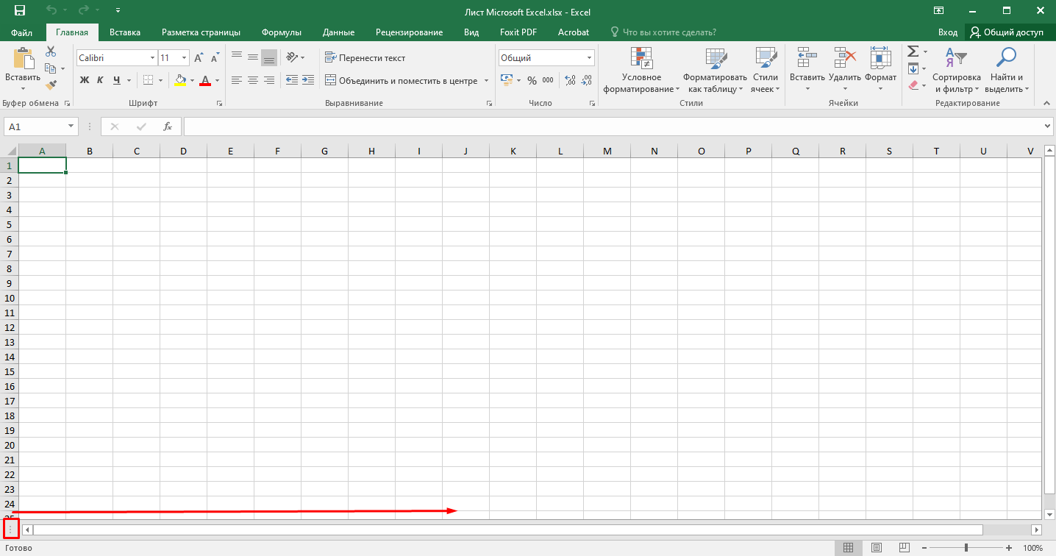The height and width of the screenshot is (556, 1056).
Task: Click the Cut scissors icon
Action: click(50, 51)
